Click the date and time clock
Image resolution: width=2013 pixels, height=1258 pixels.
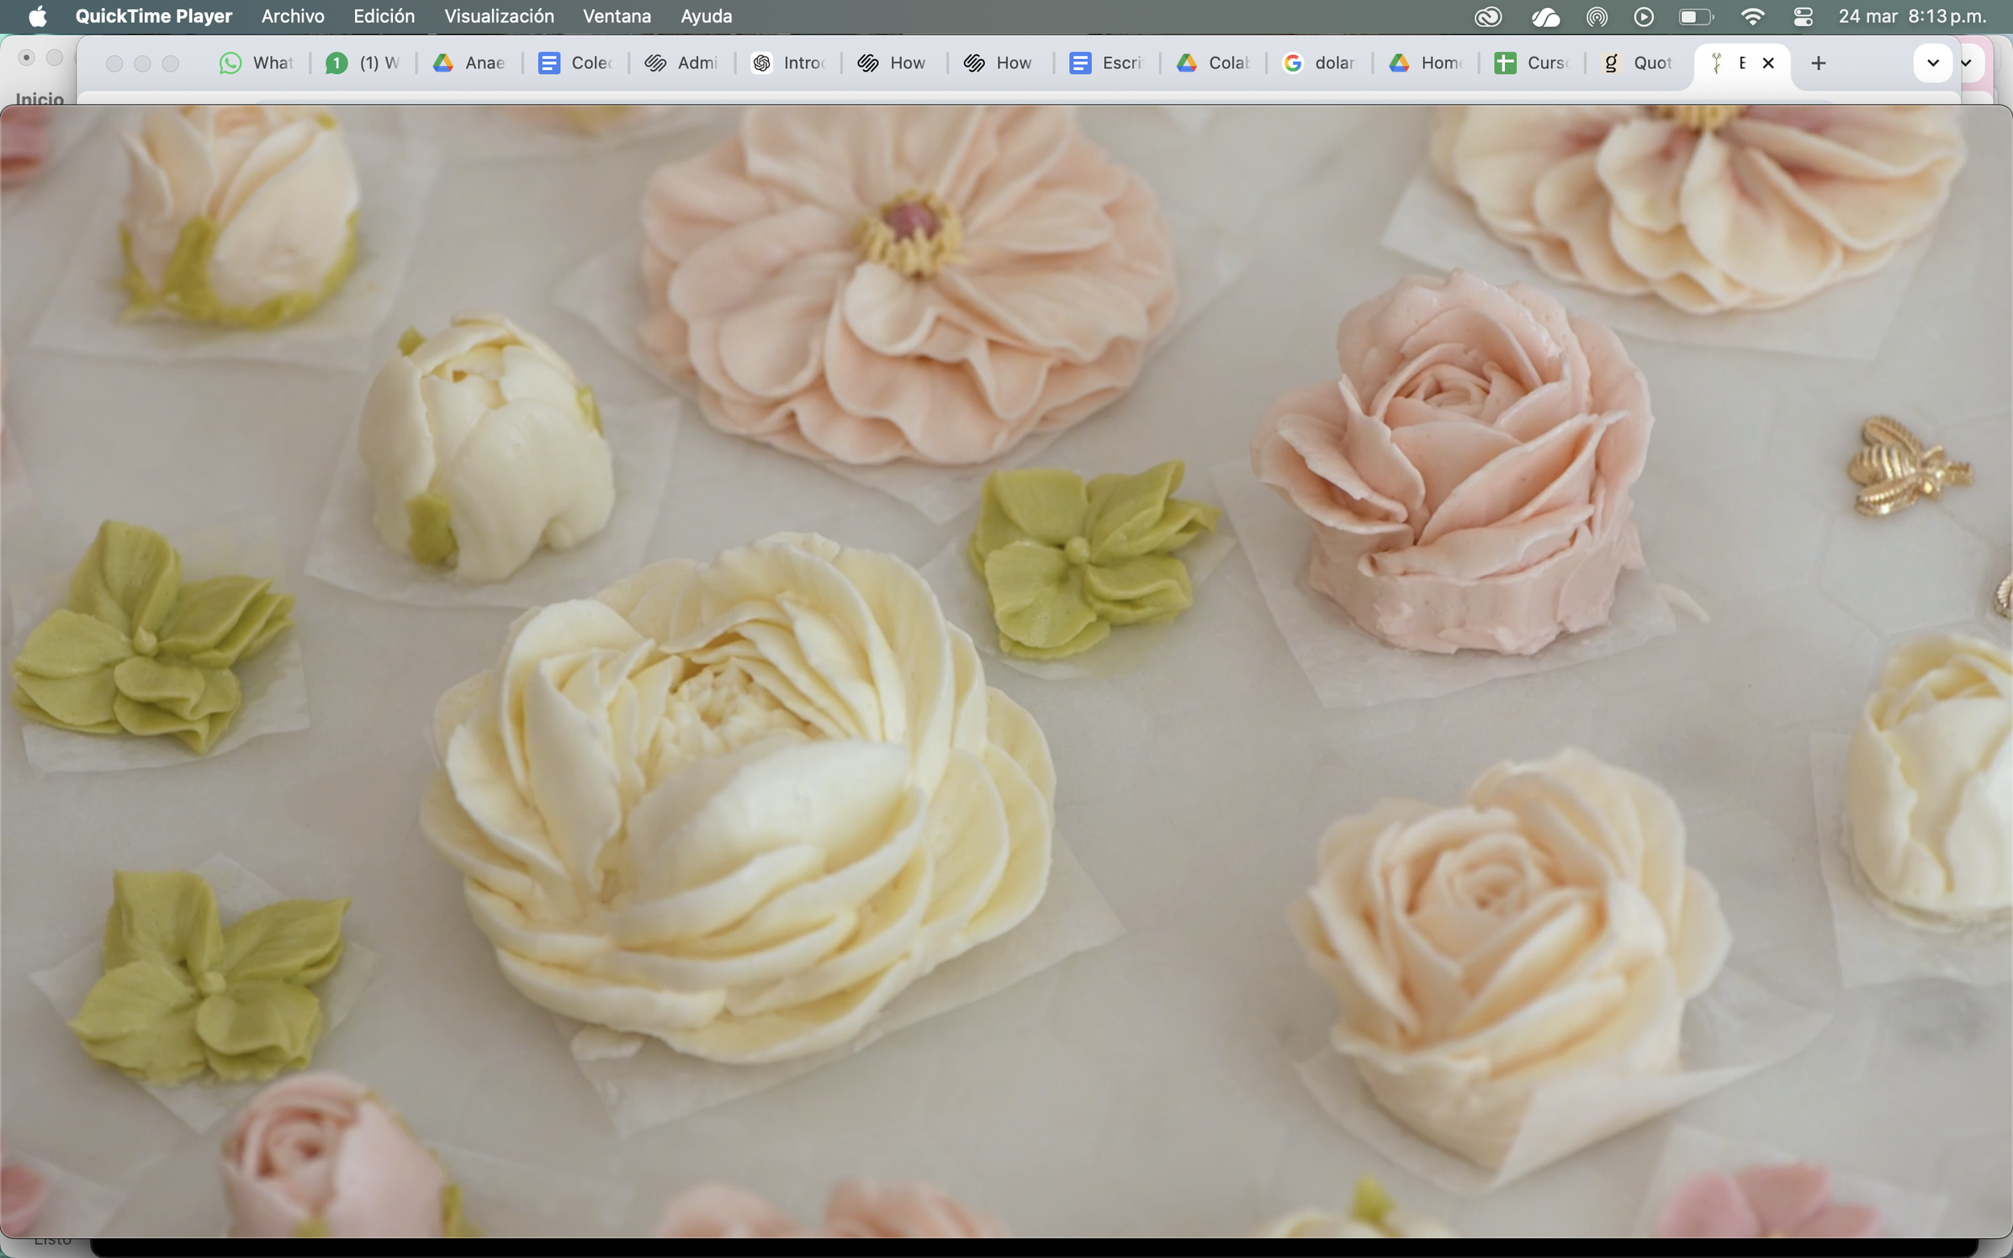[1912, 17]
